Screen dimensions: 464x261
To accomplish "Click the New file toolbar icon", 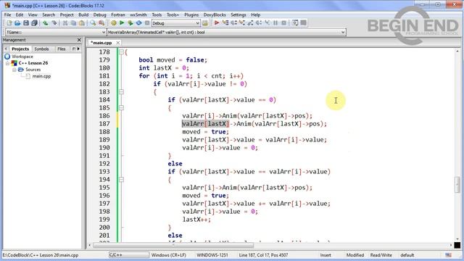I will [x=9, y=22].
